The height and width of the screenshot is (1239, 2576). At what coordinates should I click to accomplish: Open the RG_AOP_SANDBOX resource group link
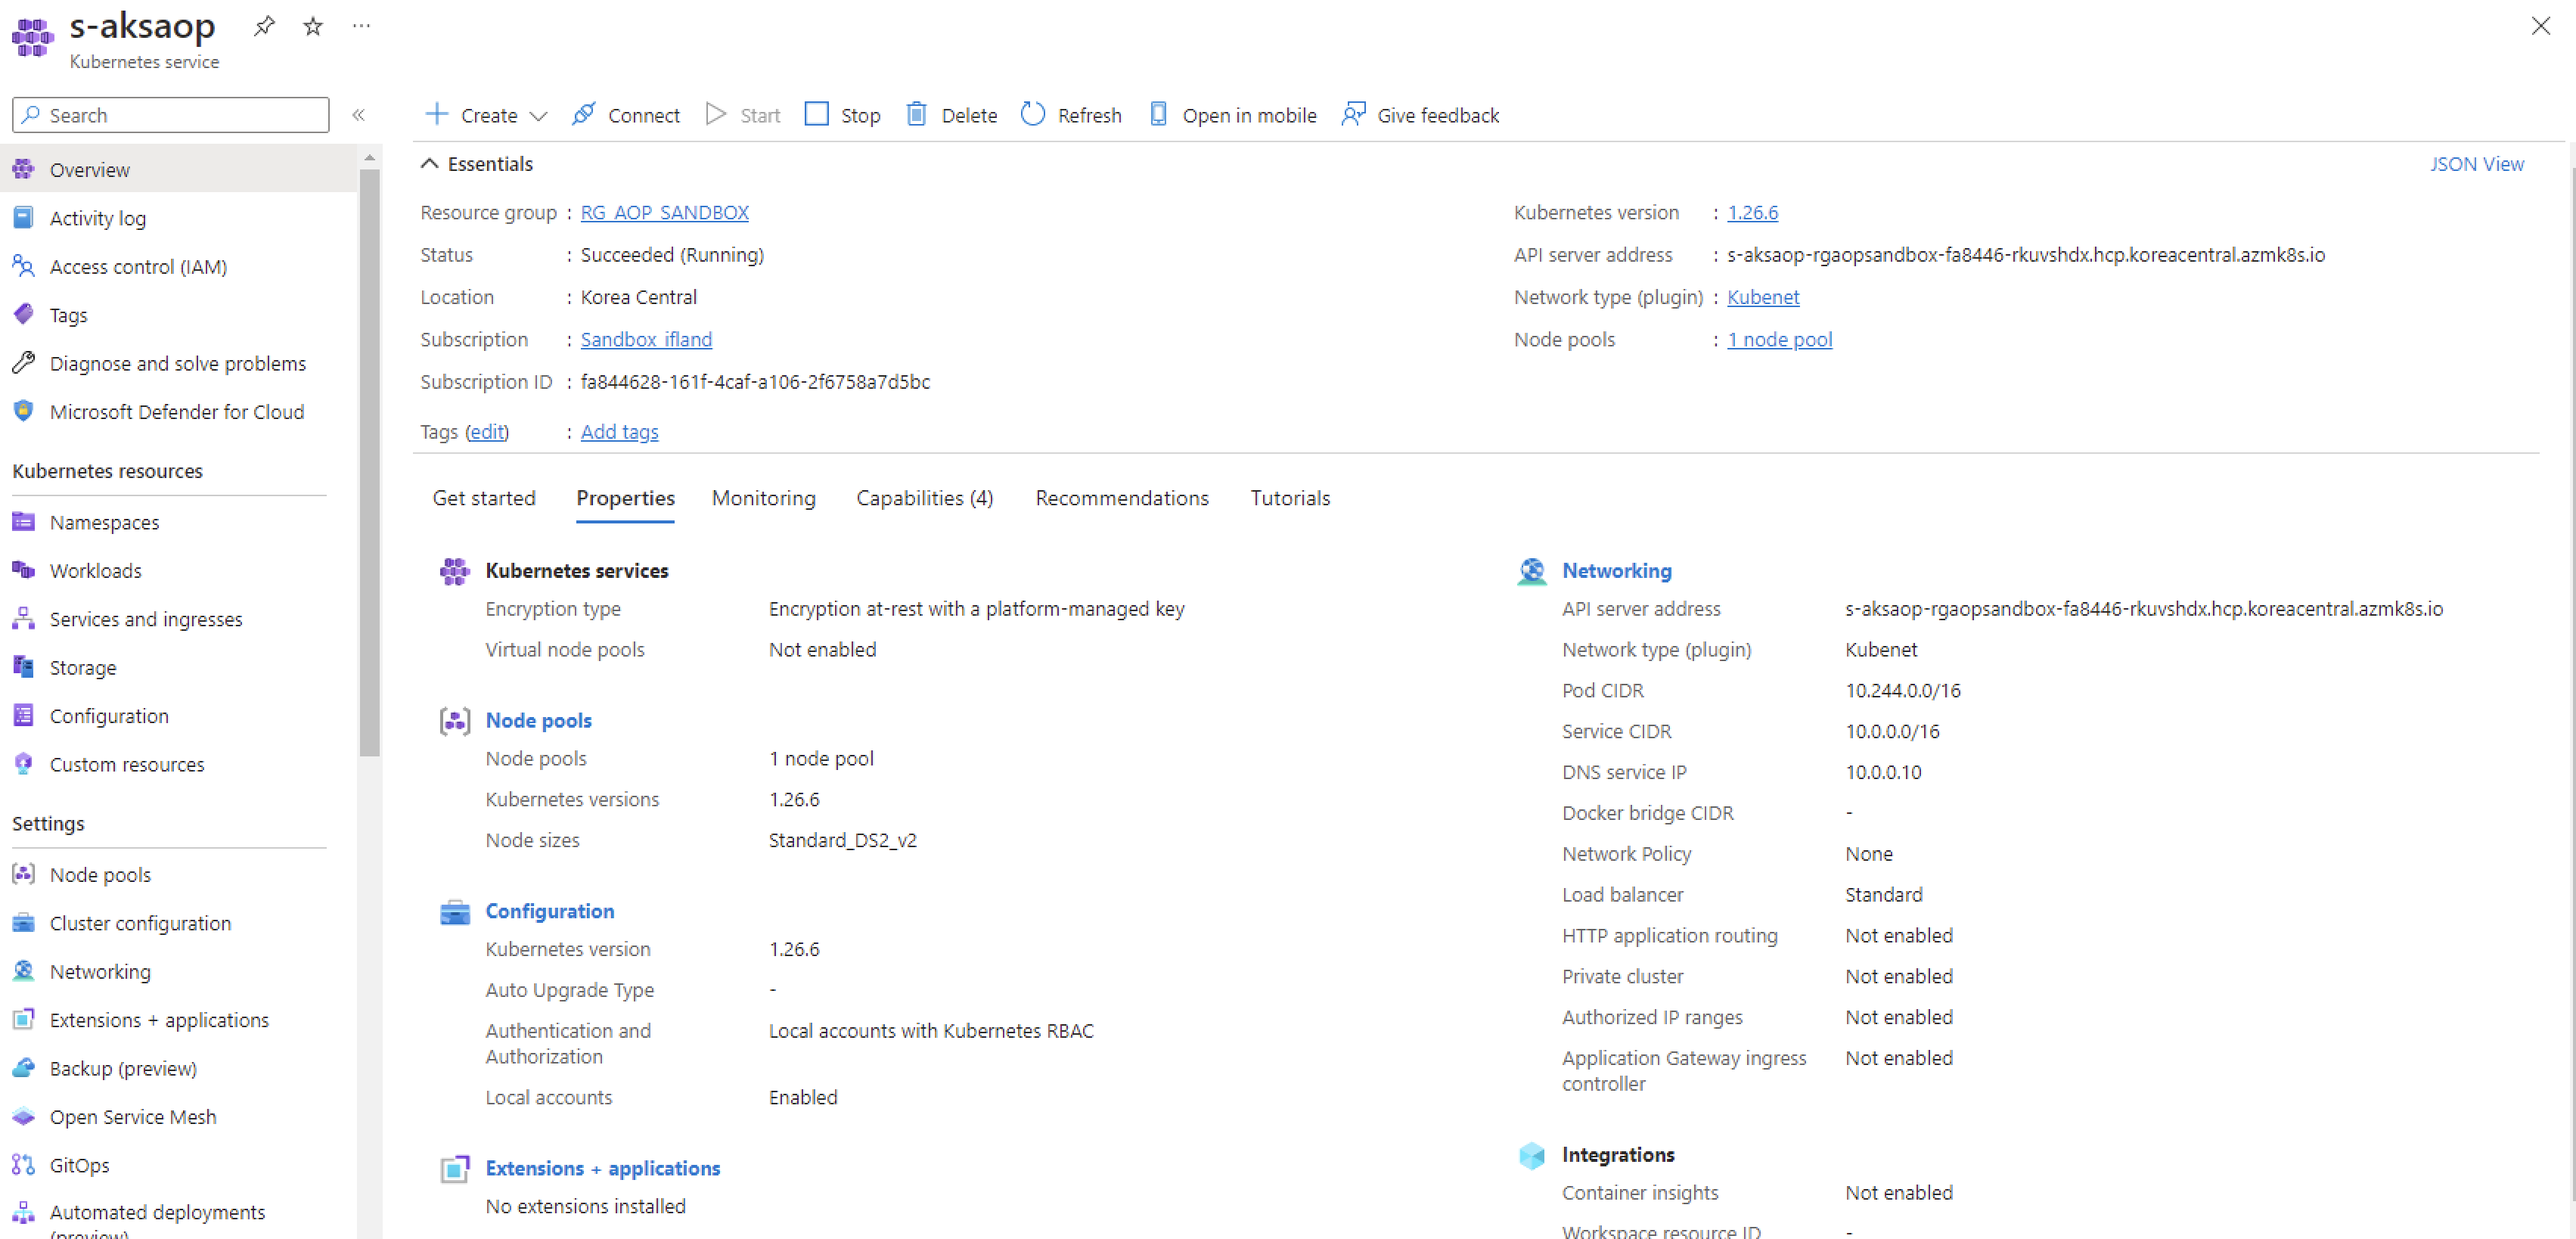(x=665, y=212)
